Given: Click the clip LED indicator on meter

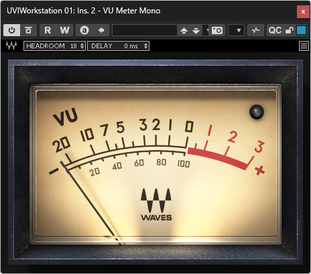Looking at the screenshot, I should [257, 112].
